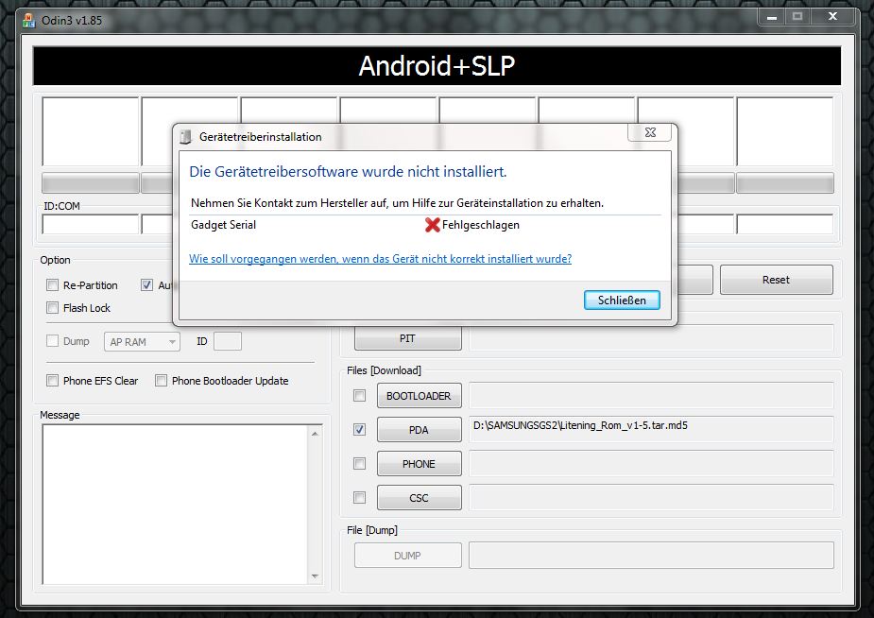
Task: Open the driver troubleshooting help link
Action: pos(380,259)
